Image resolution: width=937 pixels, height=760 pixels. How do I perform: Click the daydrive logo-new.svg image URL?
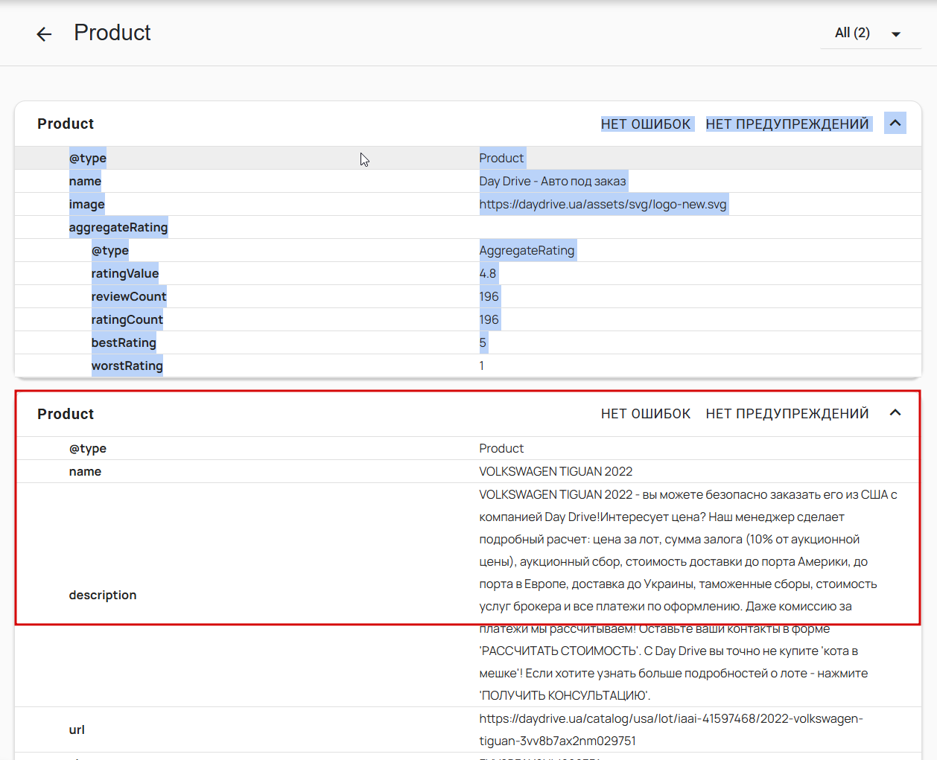tap(603, 204)
